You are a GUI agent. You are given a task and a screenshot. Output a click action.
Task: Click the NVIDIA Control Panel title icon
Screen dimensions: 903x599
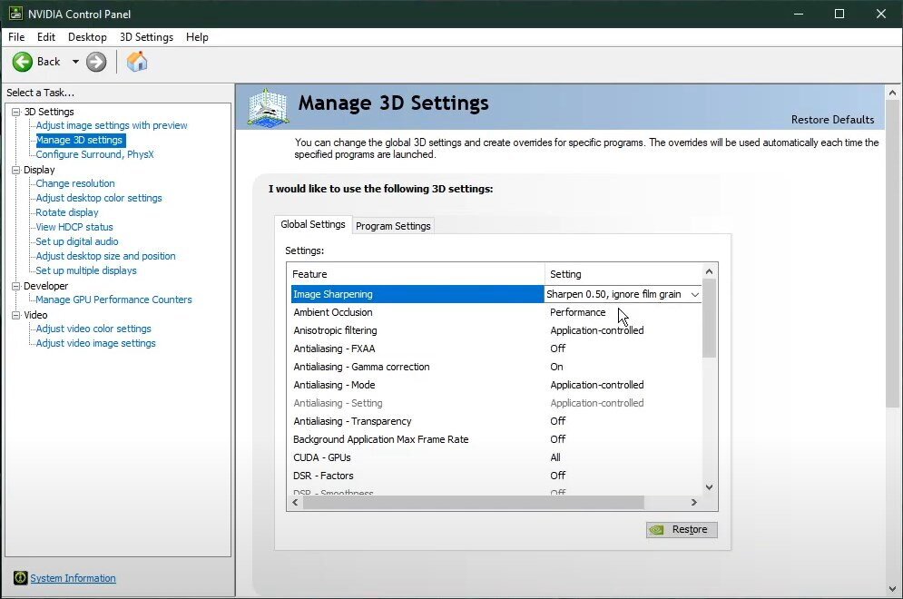(15, 13)
